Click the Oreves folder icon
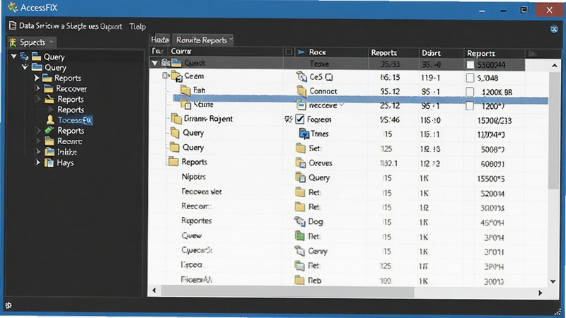 300,163
